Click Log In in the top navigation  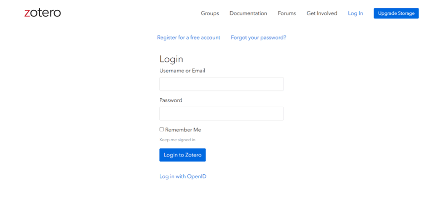pos(355,13)
